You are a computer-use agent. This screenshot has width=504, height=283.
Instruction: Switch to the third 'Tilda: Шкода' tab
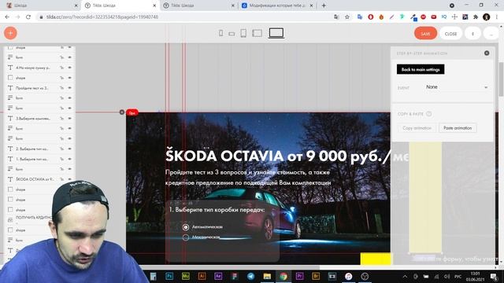199,6
